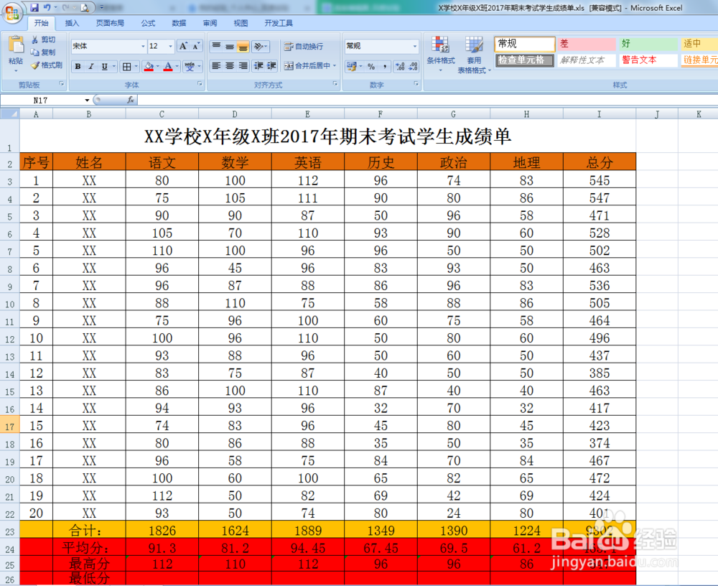Open 条件格式 conditional formatting
This screenshot has width=718, height=586.
point(441,54)
